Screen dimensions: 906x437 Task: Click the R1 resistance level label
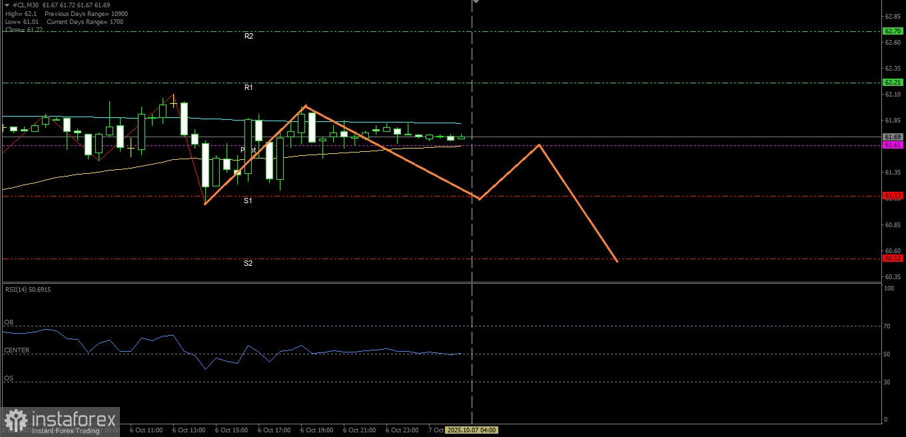248,88
